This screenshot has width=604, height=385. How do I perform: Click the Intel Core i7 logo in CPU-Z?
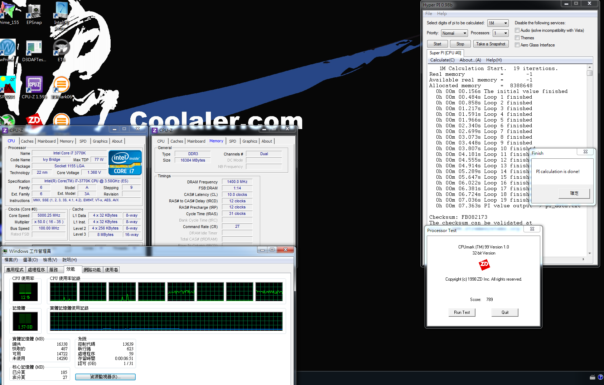(125, 163)
